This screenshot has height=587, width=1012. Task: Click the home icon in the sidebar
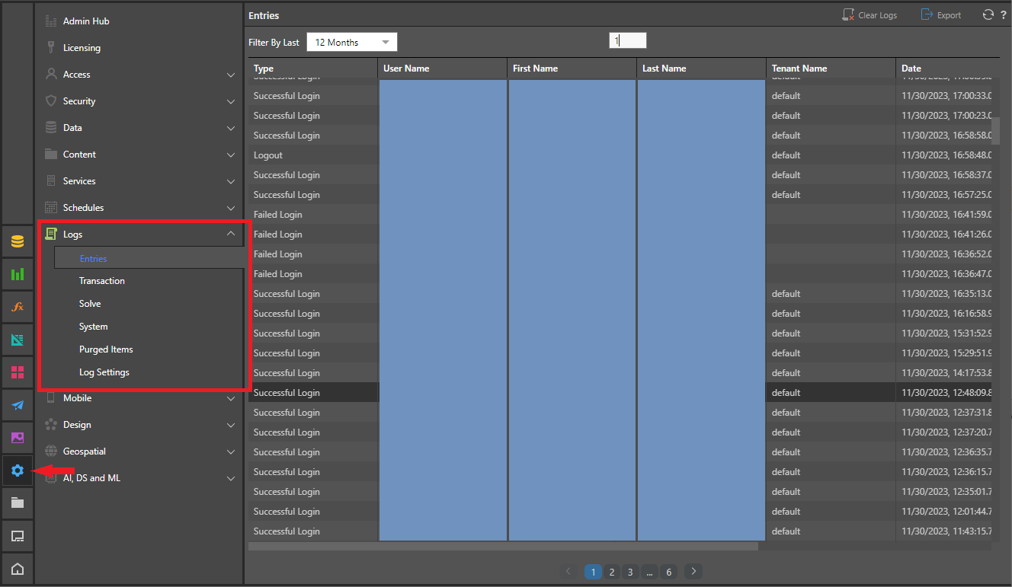[18, 569]
